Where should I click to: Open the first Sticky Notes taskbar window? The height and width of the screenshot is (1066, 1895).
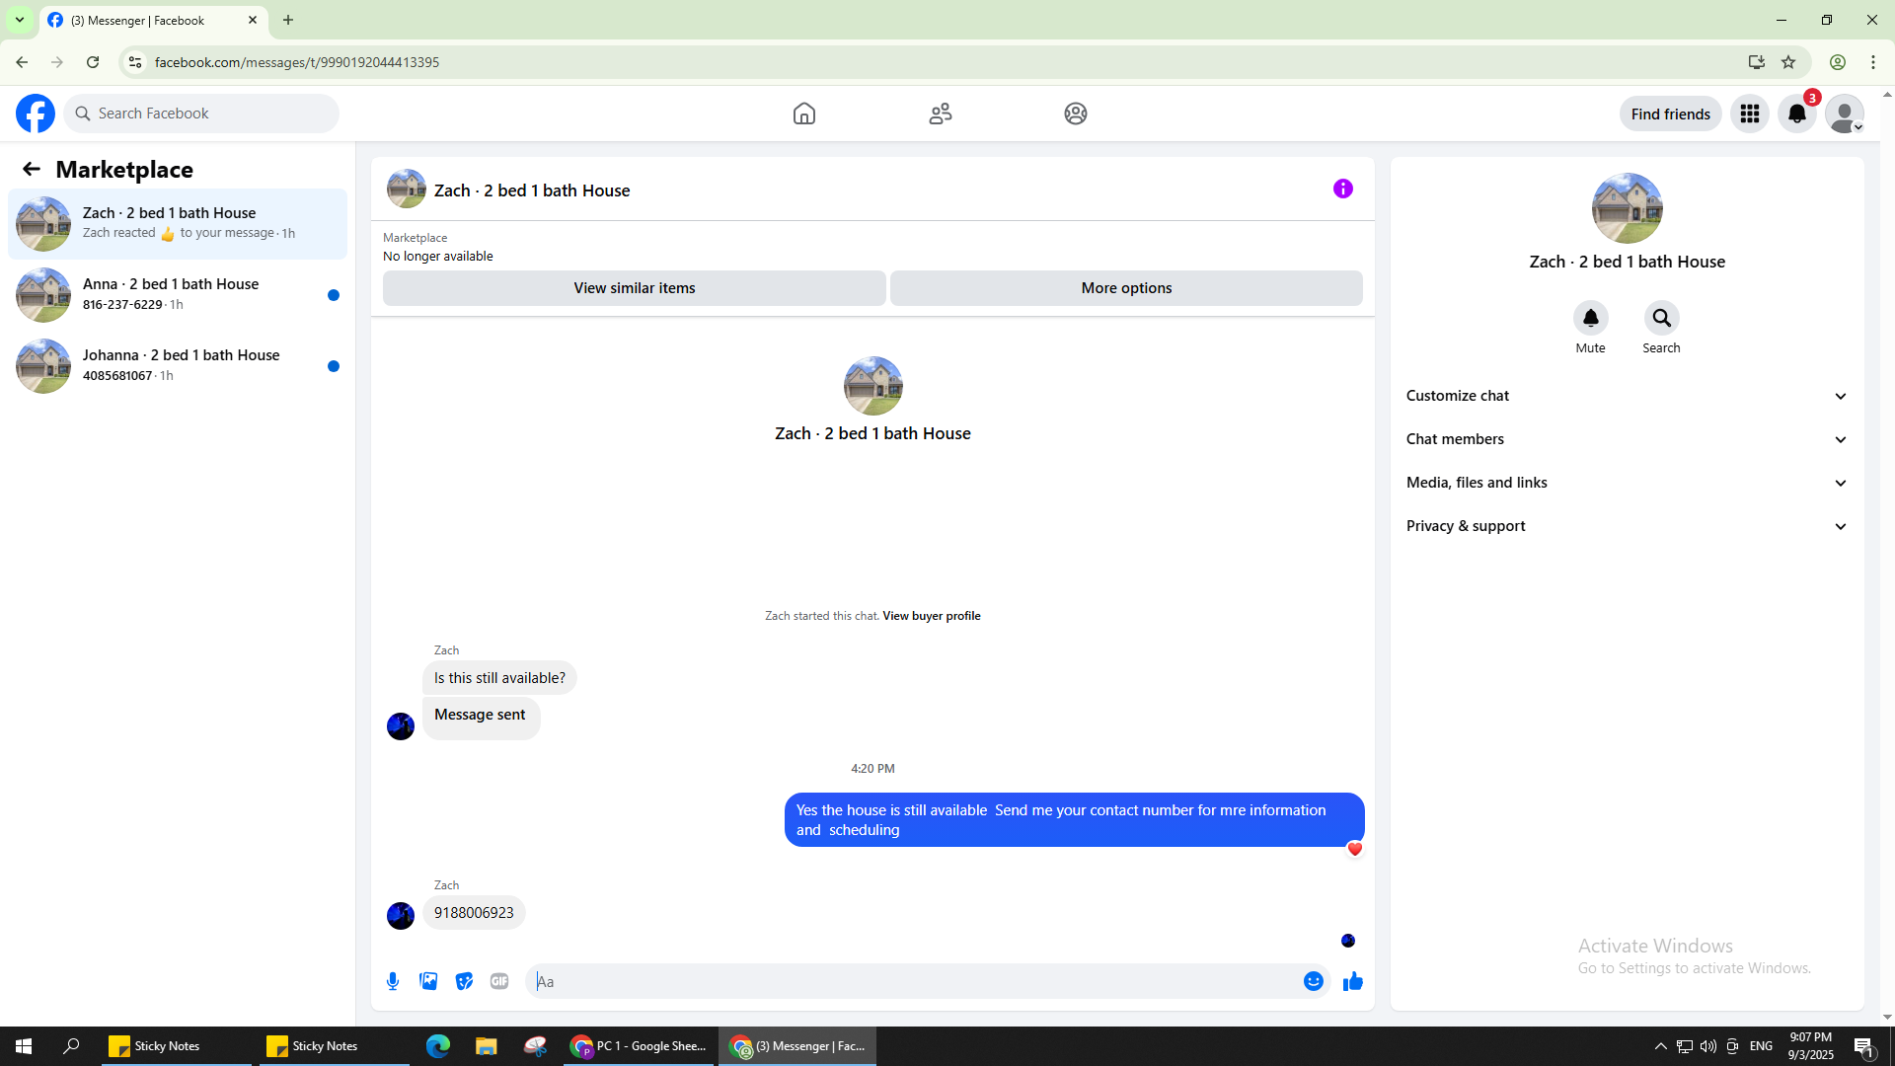(176, 1046)
